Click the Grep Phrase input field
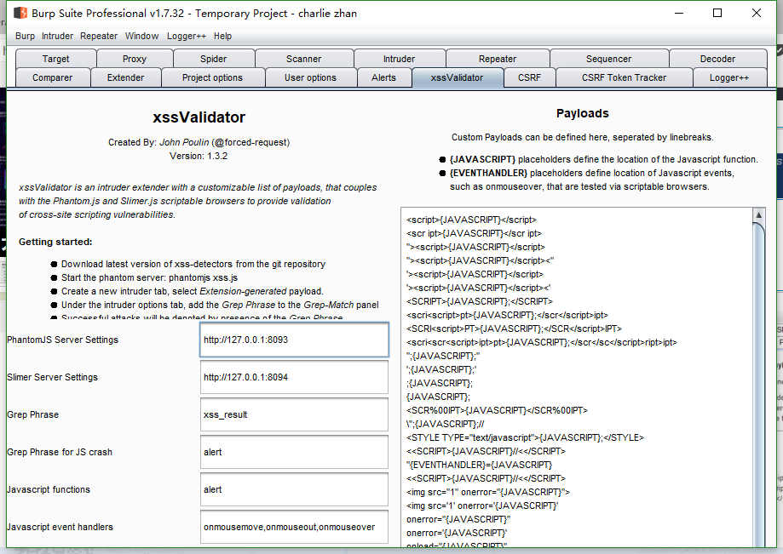The image size is (783, 554). [x=294, y=414]
